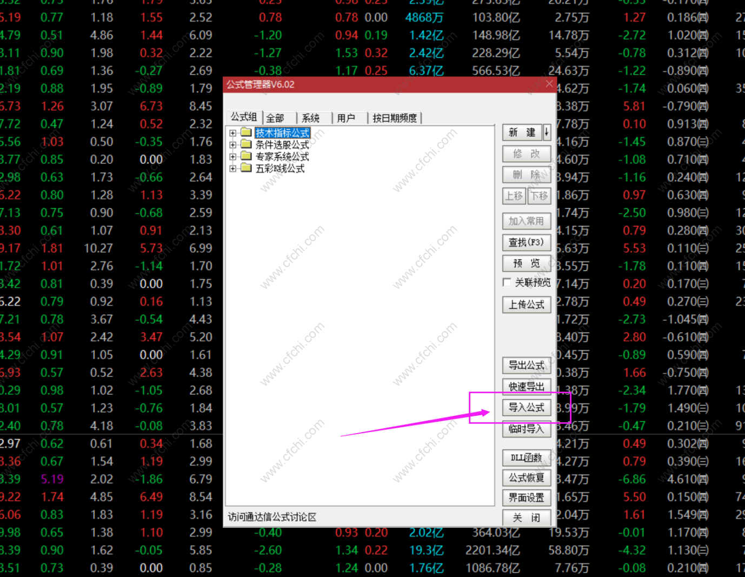Open 查找(F3) formula search

click(527, 242)
